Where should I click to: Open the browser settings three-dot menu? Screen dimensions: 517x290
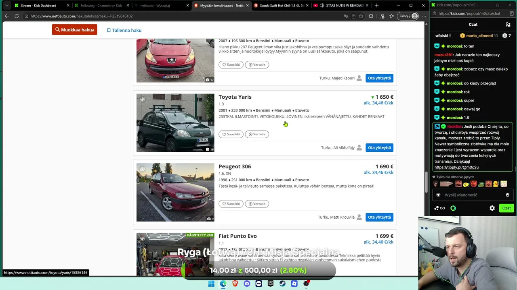424,16
